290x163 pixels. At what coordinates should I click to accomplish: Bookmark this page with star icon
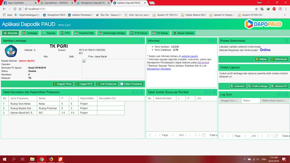tap(256, 9)
